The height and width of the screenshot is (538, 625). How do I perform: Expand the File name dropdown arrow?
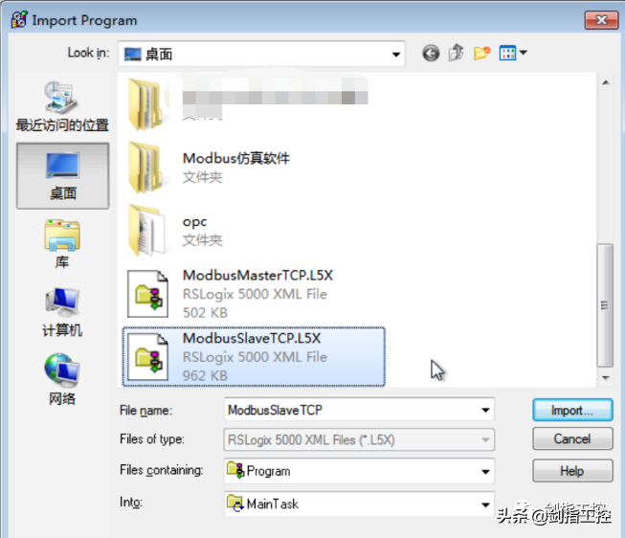[485, 410]
